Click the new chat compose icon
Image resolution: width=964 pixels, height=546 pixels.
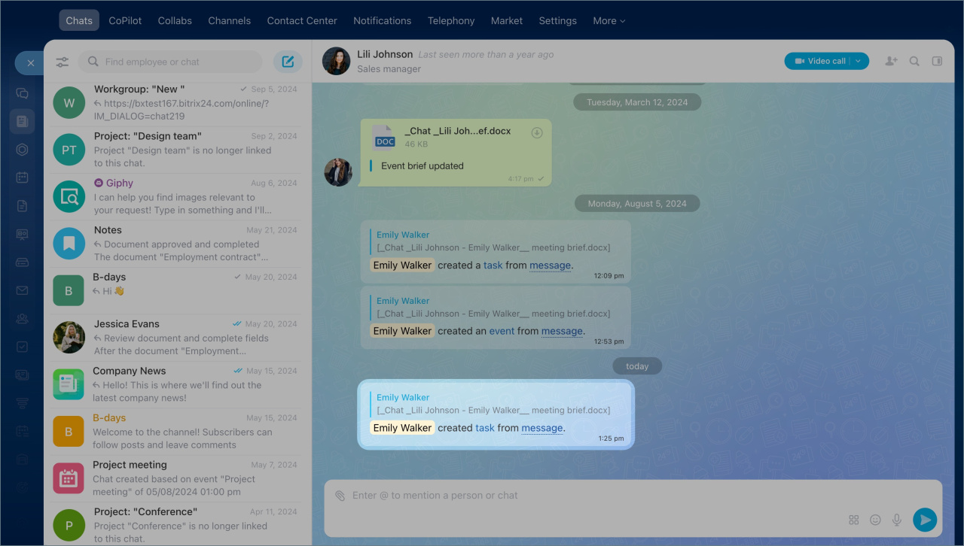click(288, 62)
